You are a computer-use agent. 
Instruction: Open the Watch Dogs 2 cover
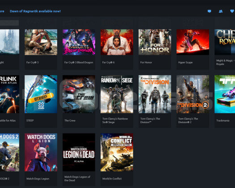pos(9,152)
